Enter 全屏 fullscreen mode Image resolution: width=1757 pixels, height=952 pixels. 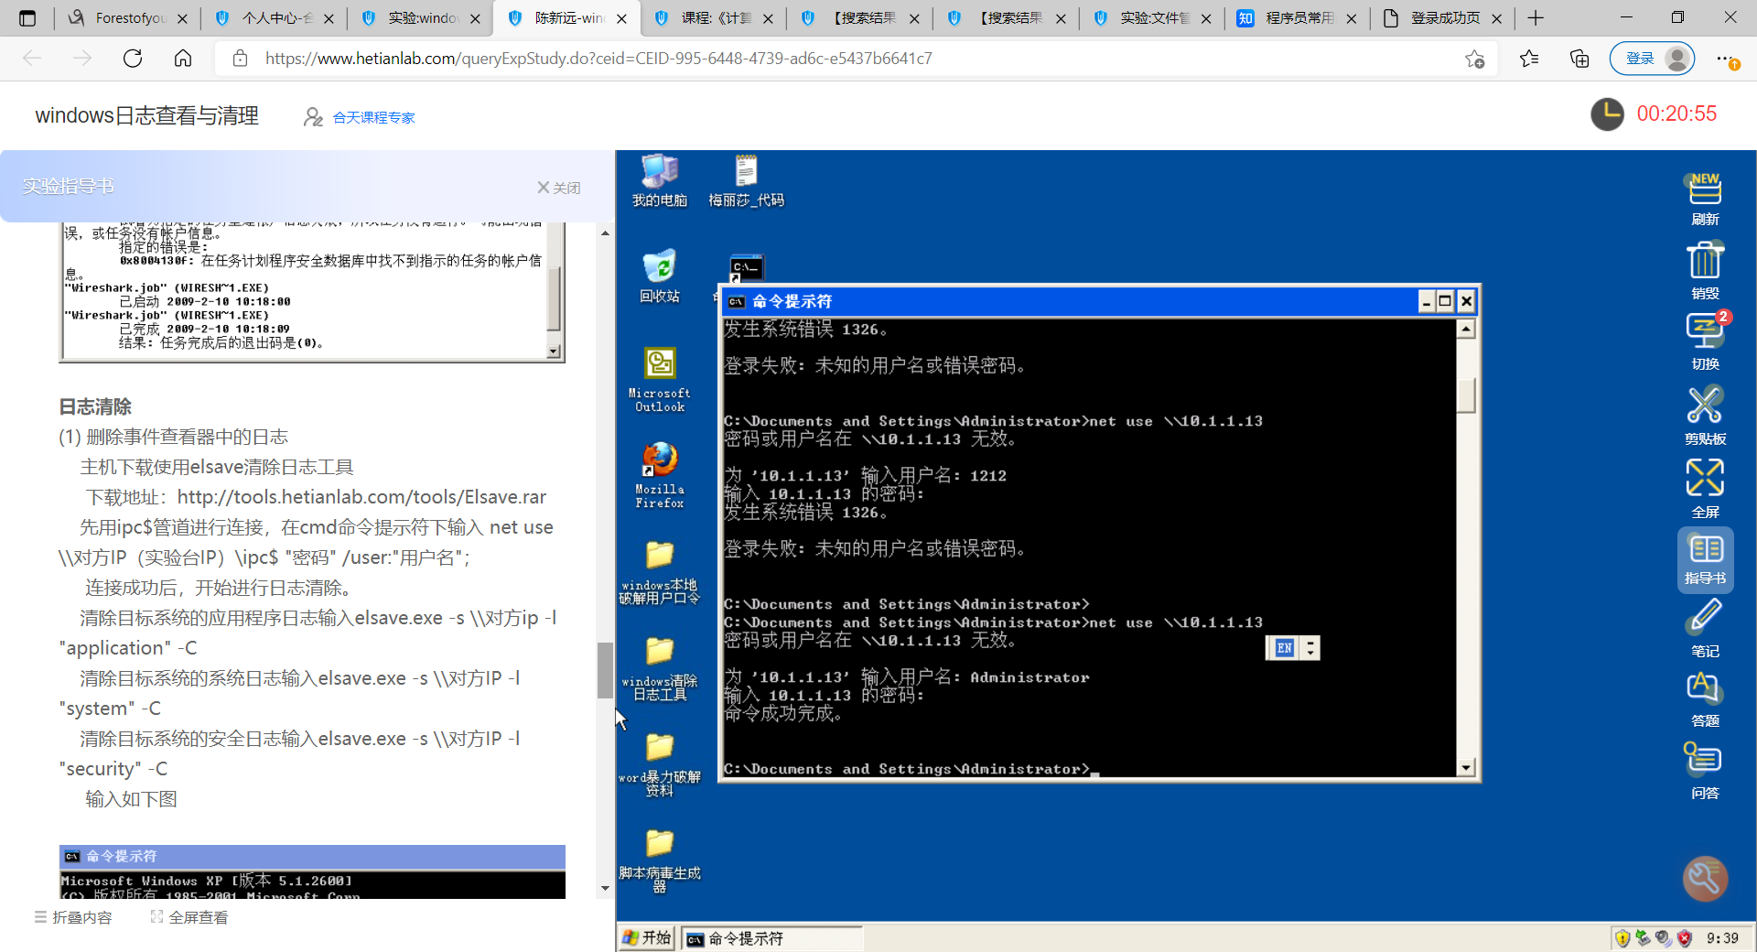(x=1705, y=489)
